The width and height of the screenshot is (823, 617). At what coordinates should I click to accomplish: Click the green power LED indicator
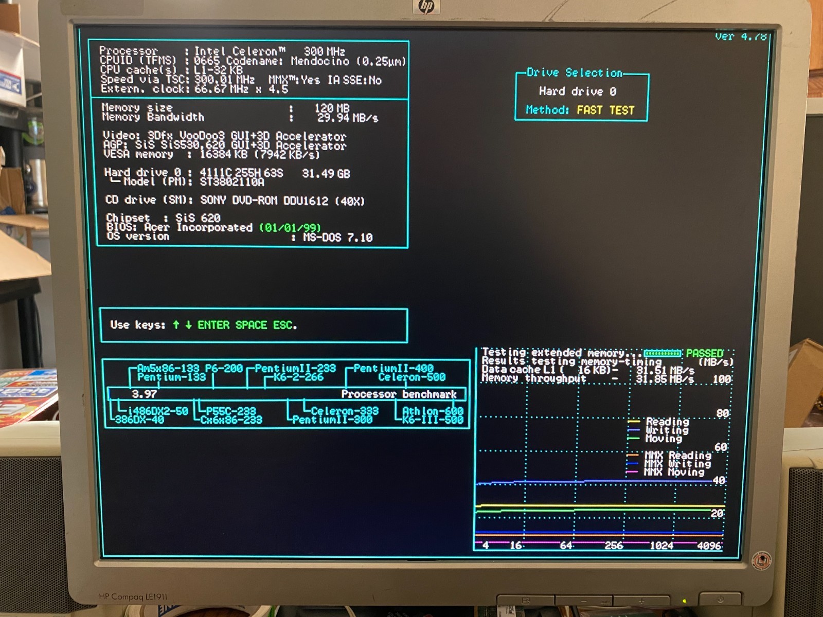(x=684, y=601)
